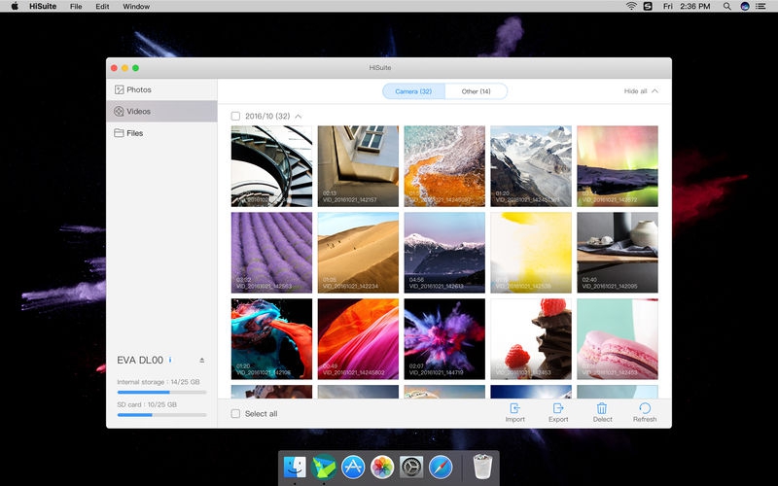Collapse the 2016/10 group chevron
The image size is (778, 486).
299,116
